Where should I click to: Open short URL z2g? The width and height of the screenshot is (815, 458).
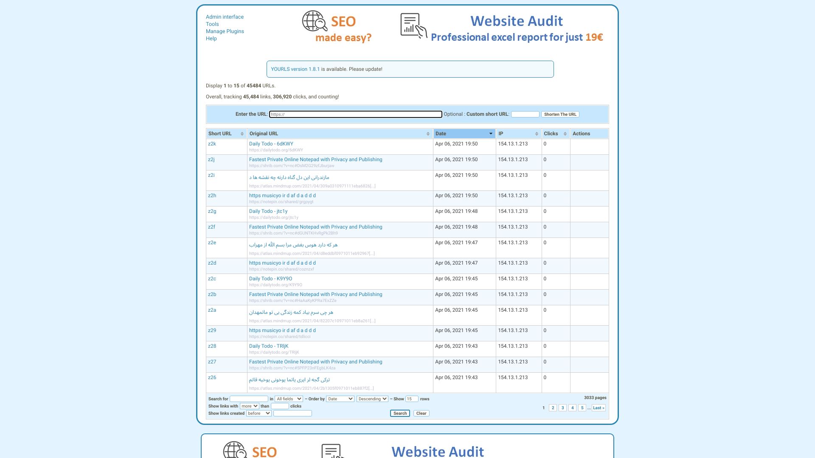tap(212, 212)
